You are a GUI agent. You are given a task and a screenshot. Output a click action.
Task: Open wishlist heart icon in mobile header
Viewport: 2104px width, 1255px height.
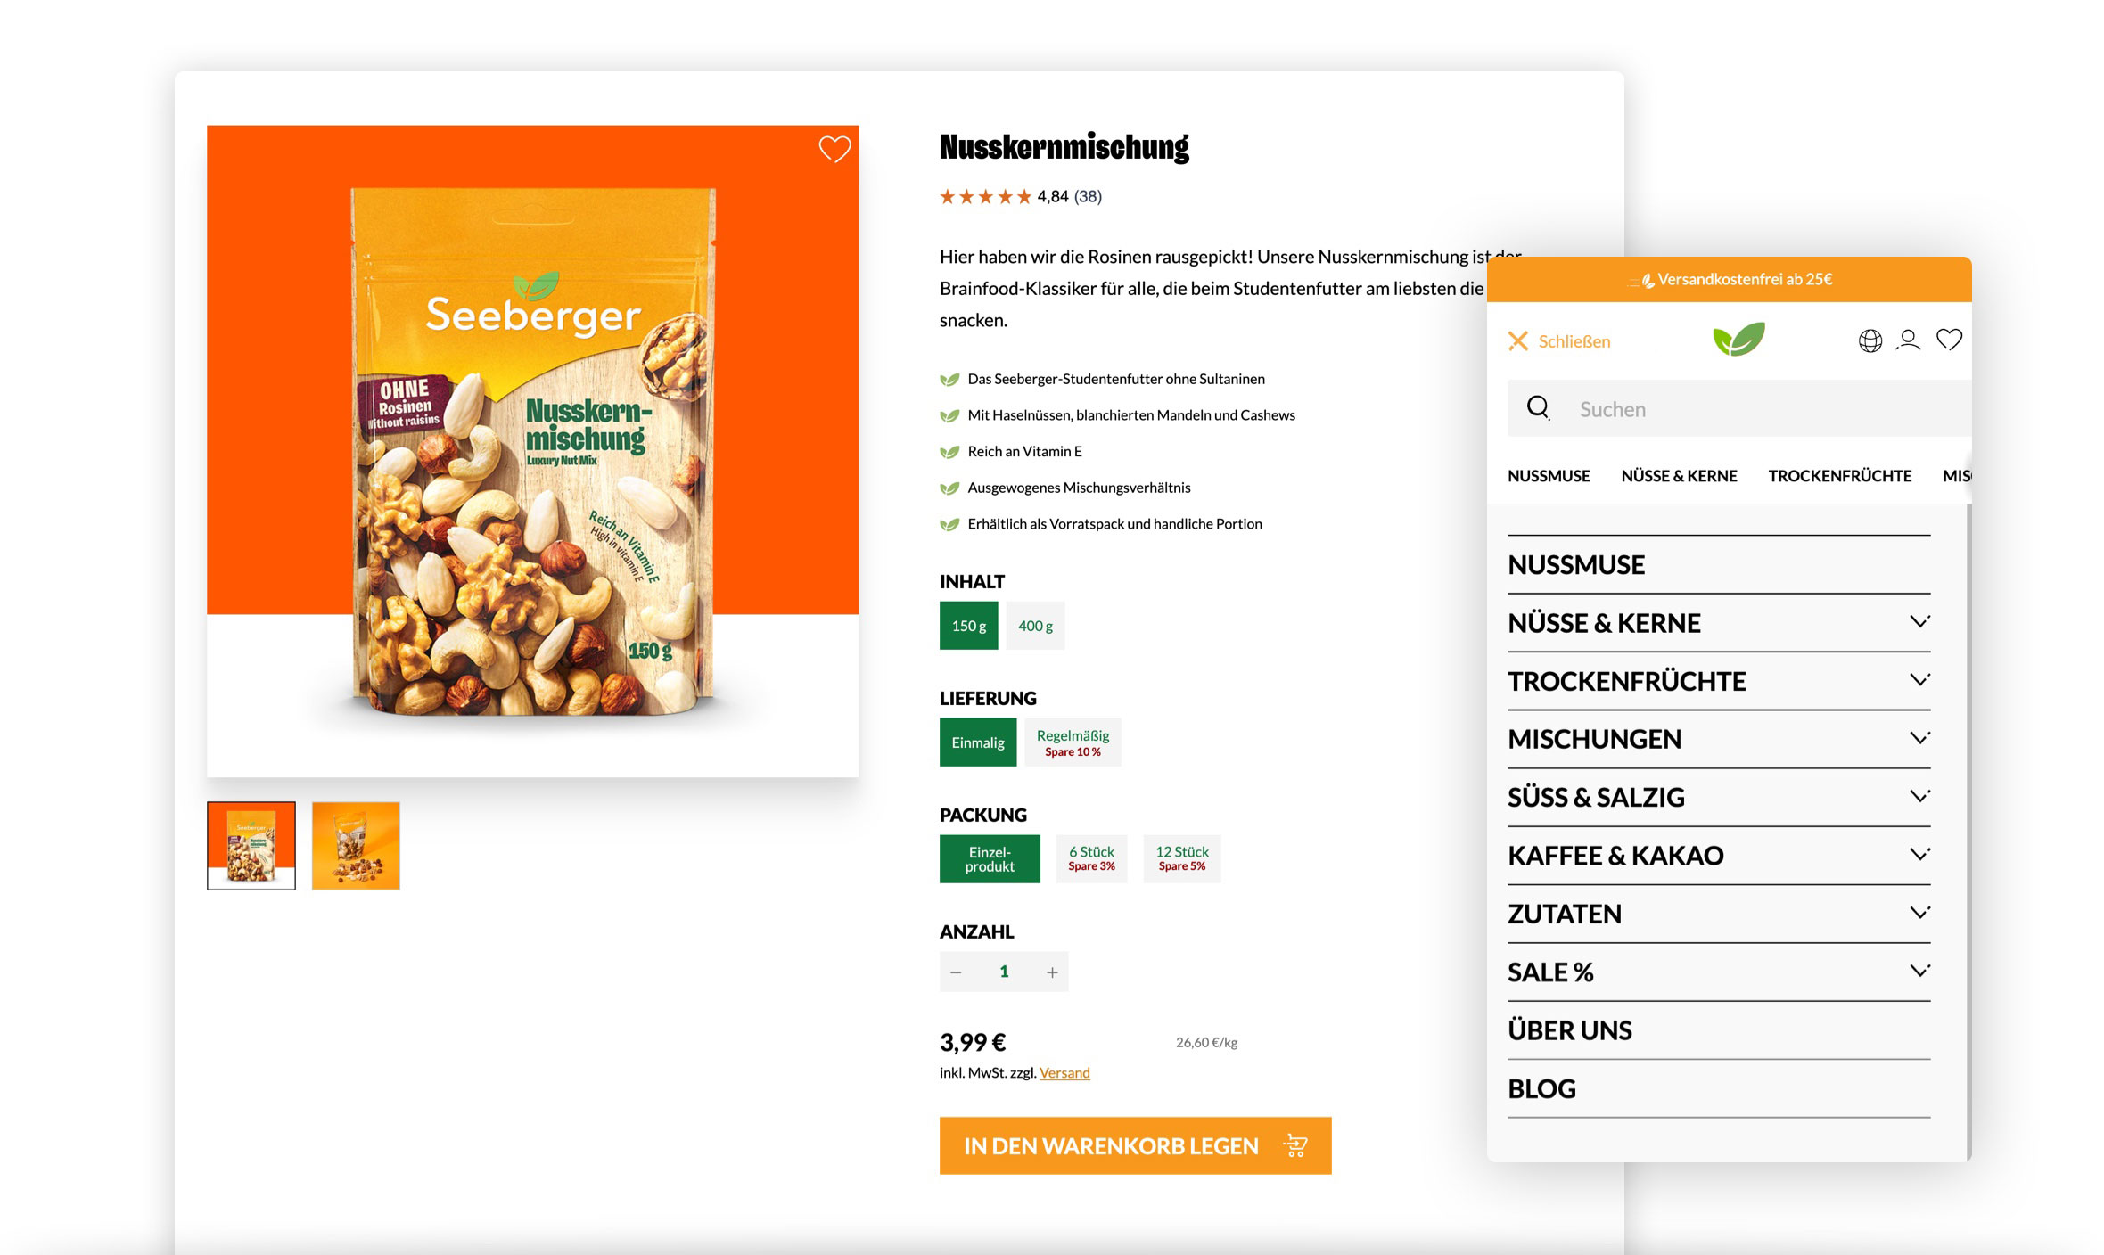click(x=1949, y=340)
